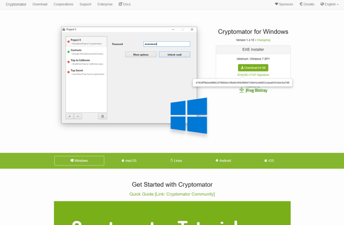344x225 pixels.
Task: Open the Sponsors page
Action: pos(284,4)
